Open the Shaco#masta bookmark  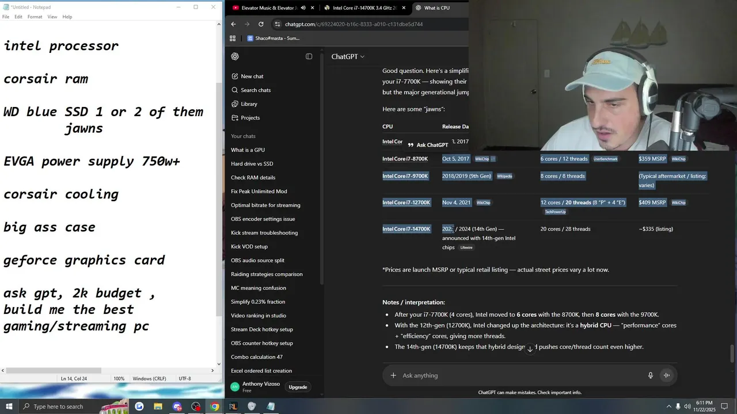[273, 39]
